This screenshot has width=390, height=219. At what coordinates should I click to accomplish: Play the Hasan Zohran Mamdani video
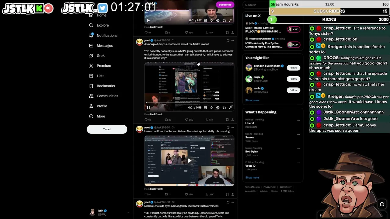point(189,161)
